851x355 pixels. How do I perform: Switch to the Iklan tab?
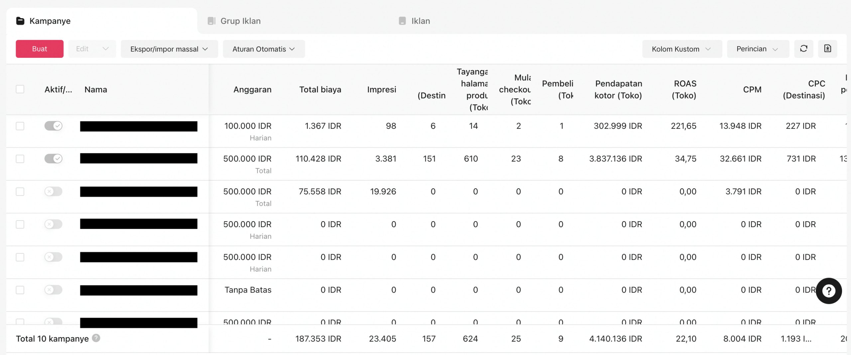click(x=421, y=21)
